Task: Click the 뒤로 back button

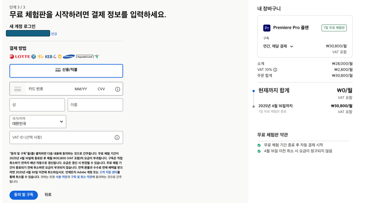Action: pos(48,195)
